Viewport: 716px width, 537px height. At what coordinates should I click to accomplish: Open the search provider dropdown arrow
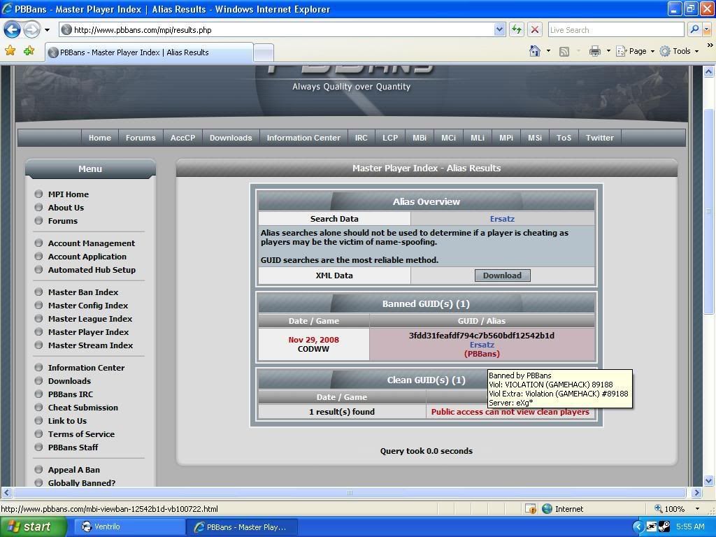point(706,29)
